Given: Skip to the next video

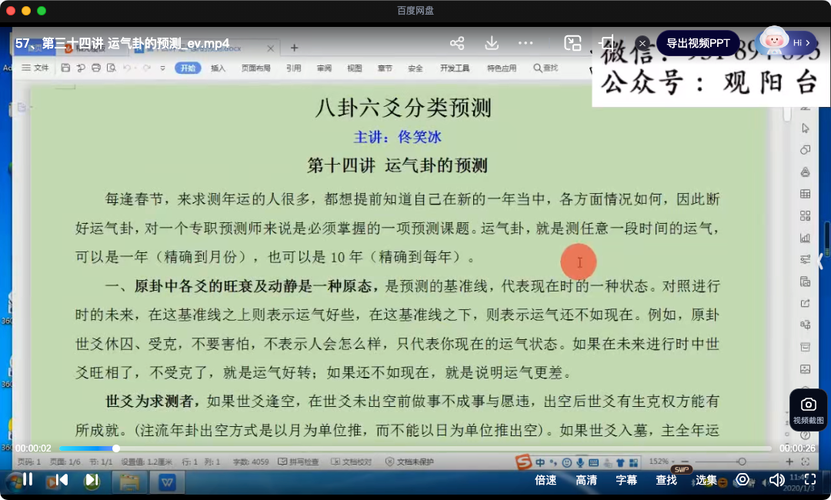Looking at the screenshot, I should coord(92,480).
